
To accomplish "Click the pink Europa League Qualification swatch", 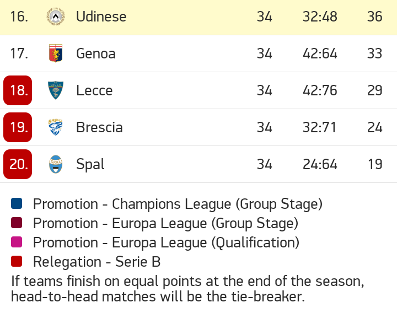I will click(x=17, y=242).
